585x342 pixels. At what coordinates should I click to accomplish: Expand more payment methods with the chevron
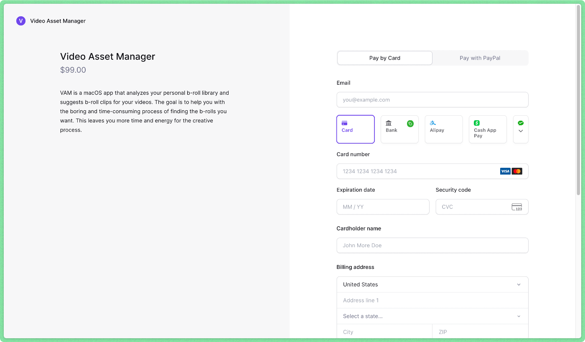pos(521,130)
